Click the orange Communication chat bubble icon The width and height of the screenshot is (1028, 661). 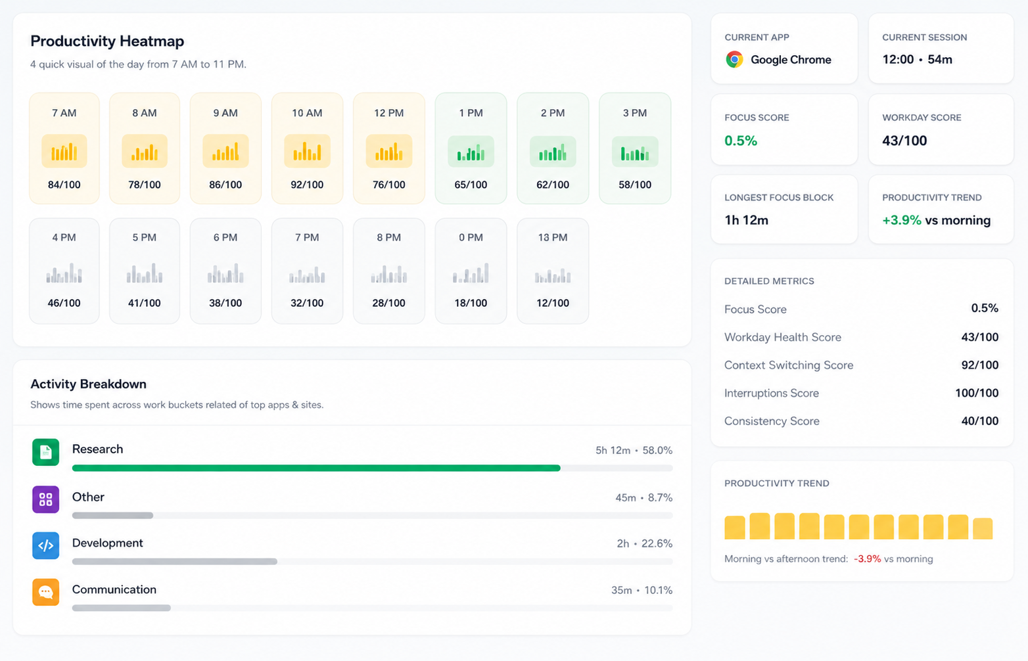coord(45,592)
